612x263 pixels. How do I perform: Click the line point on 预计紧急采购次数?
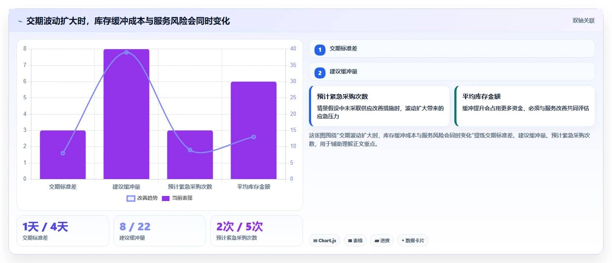pos(190,150)
